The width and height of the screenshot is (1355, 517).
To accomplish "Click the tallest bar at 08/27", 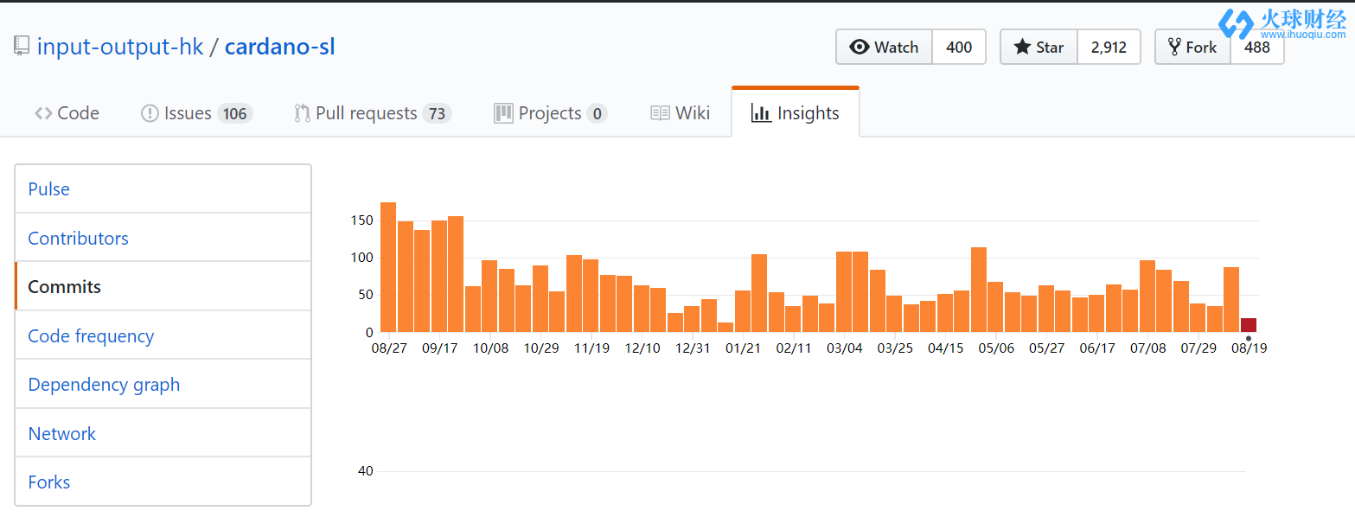I will click(x=388, y=267).
